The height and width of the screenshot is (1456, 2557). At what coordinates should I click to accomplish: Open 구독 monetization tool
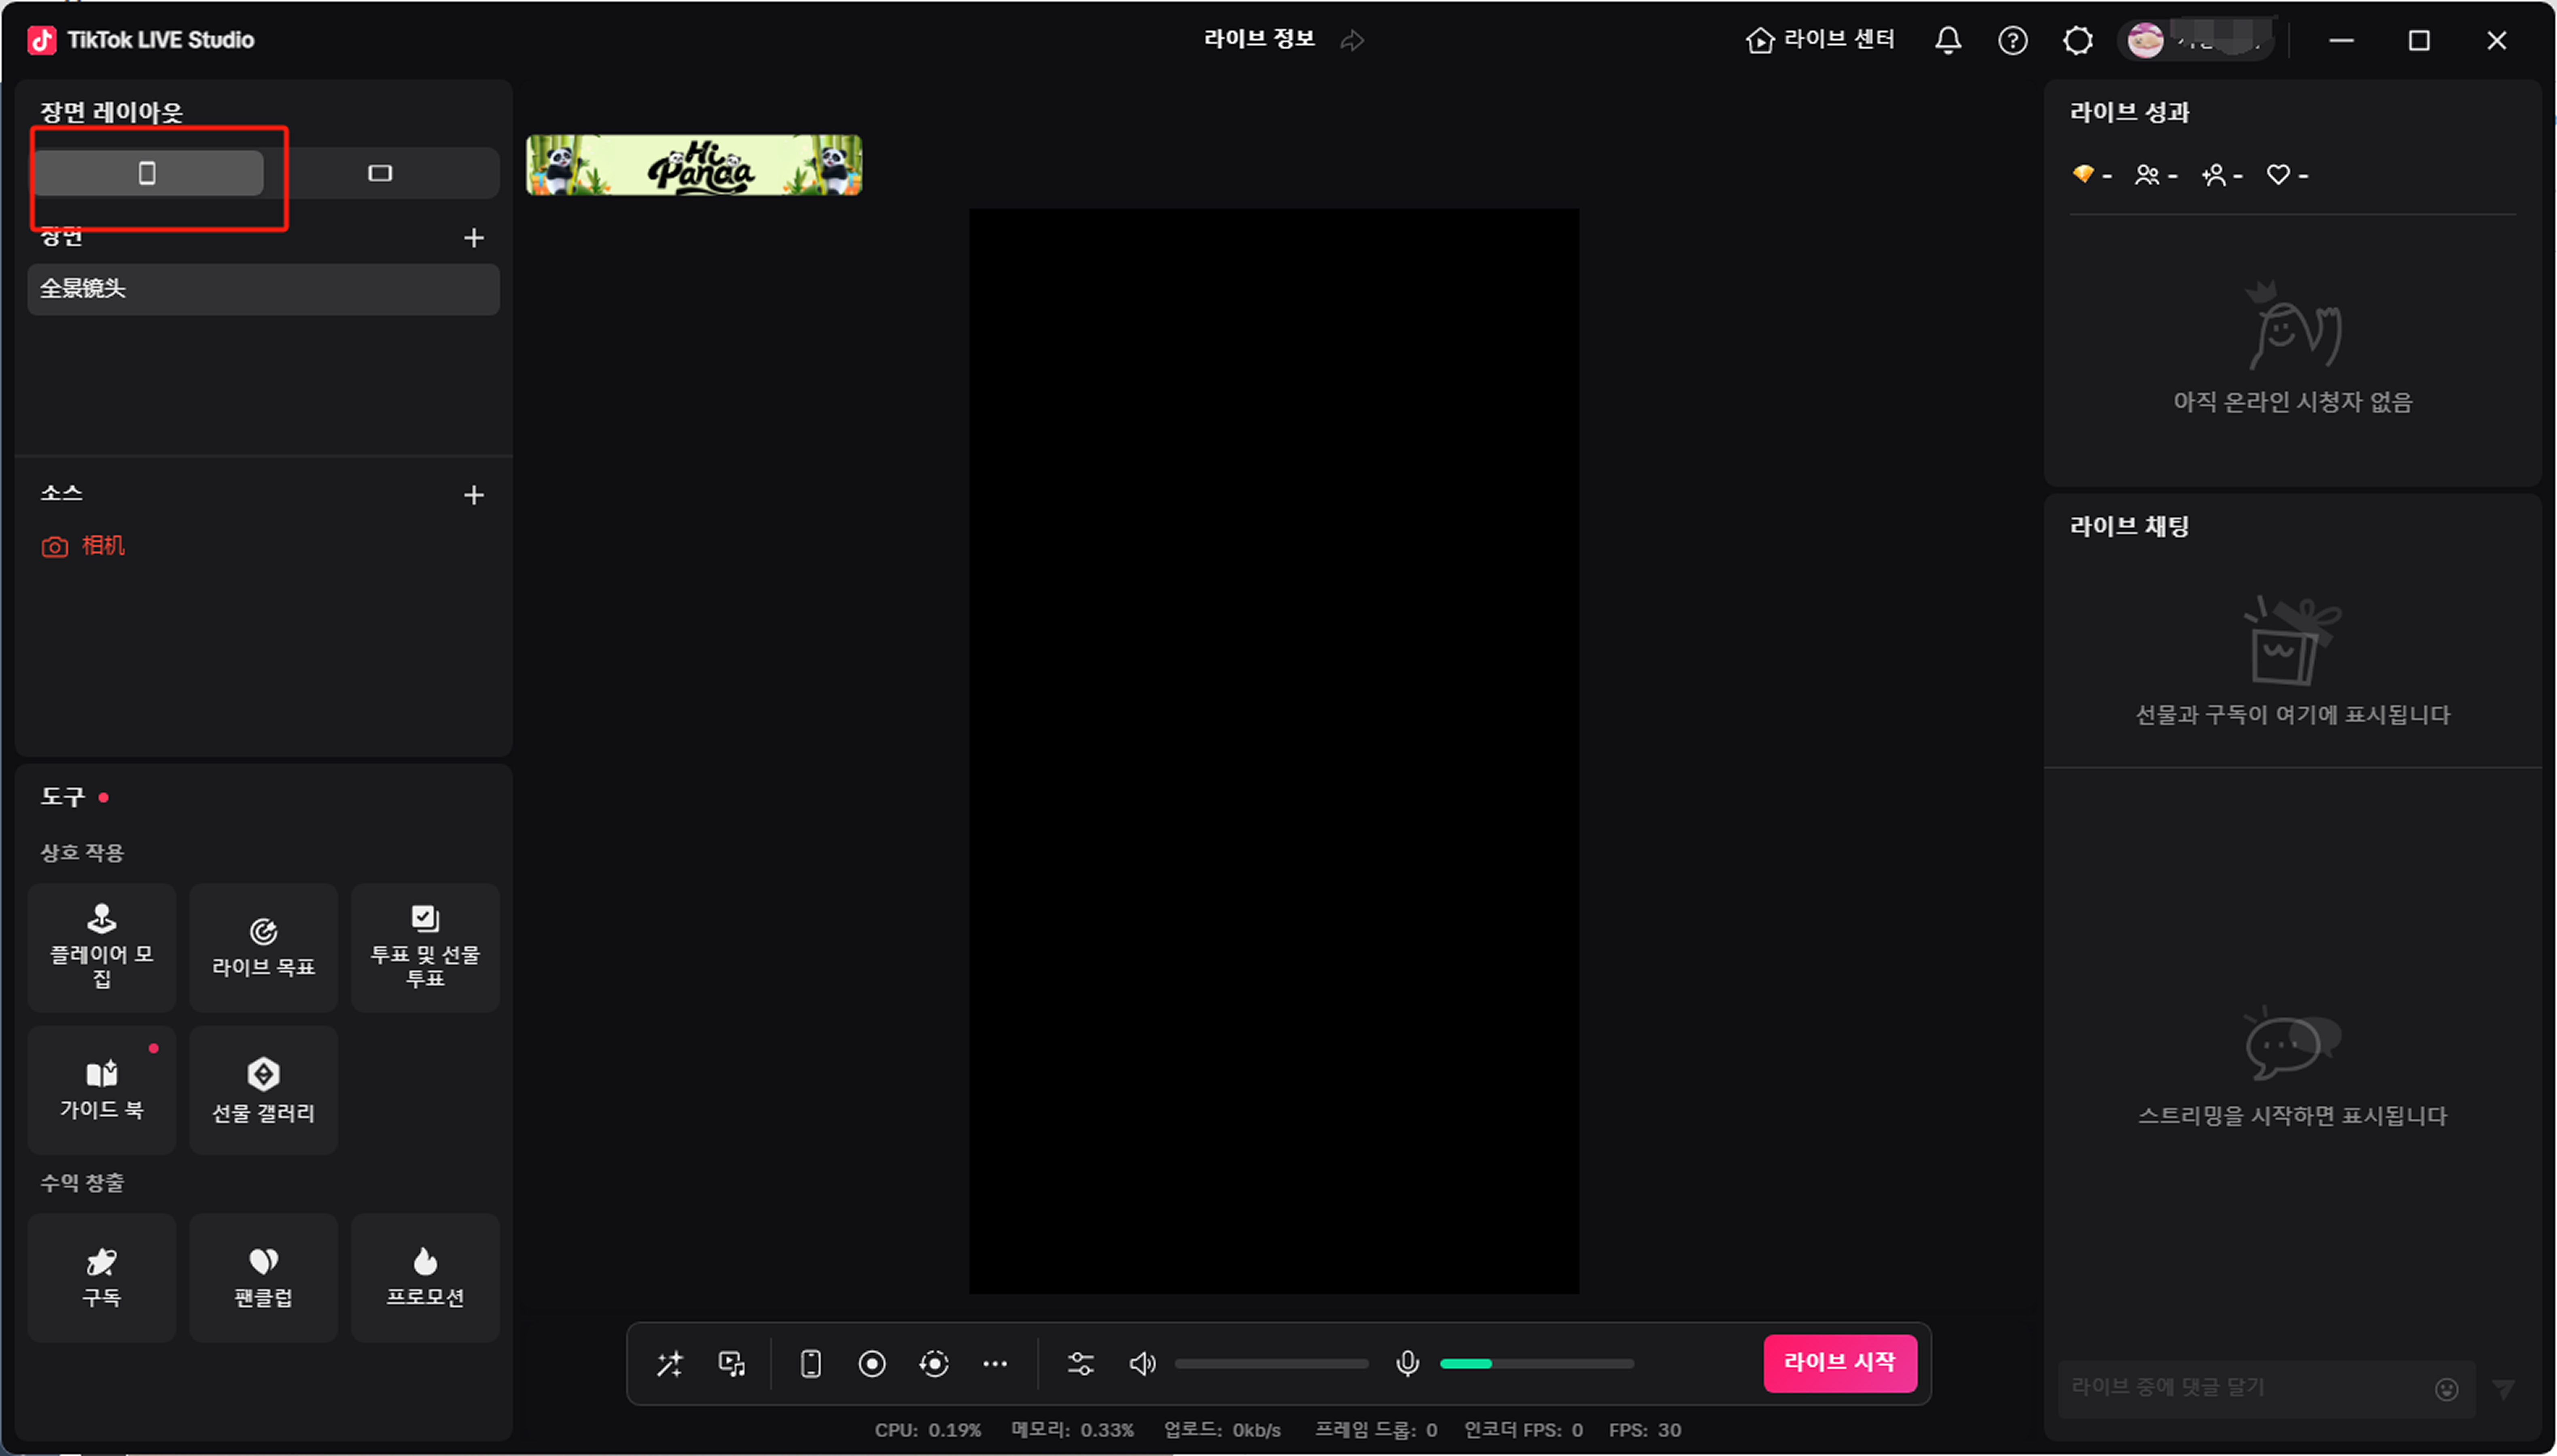(102, 1278)
